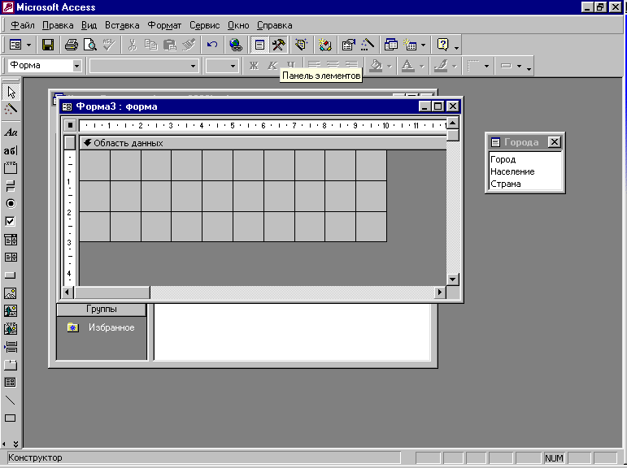Open the Сервис menu
The width and height of the screenshot is (627, 468).
(x=204, y=25)
